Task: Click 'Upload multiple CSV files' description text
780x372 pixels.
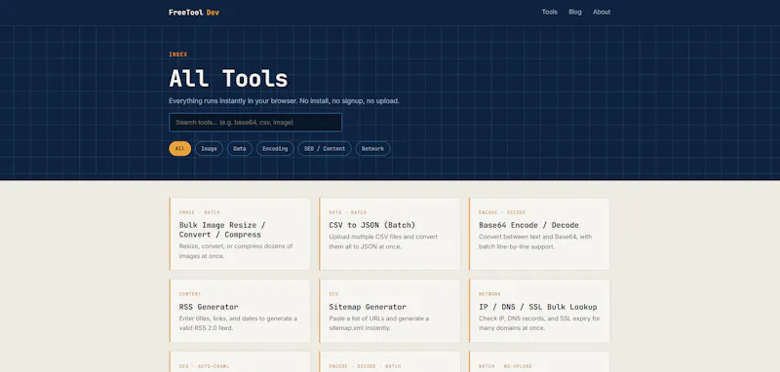Action: pos(383,242)
